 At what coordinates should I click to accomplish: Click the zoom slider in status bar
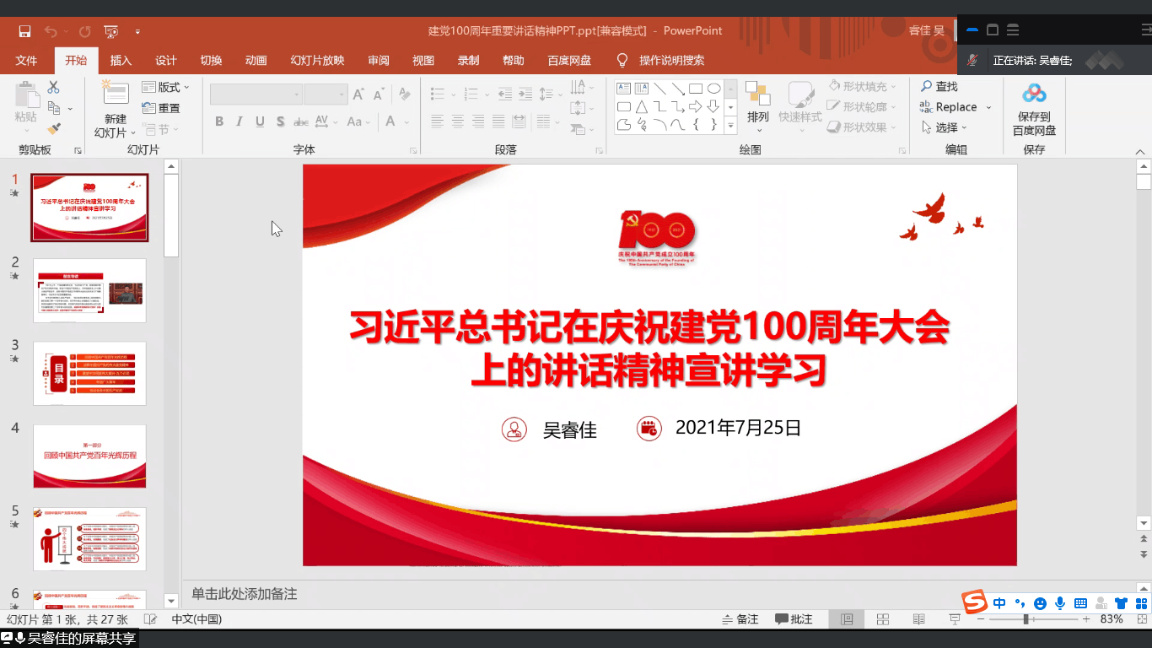point(1025,619)
